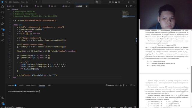
Task: Switch to the PORTS panel tab
Action: click(49, 85)
